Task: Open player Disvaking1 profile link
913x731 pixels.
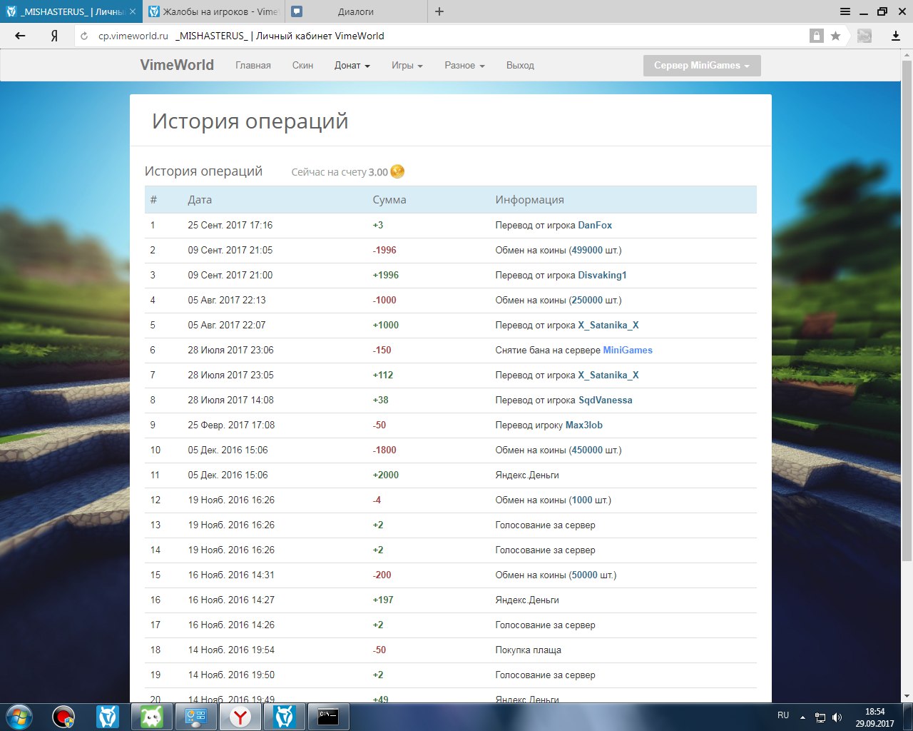Action: (x=602, y=275)
